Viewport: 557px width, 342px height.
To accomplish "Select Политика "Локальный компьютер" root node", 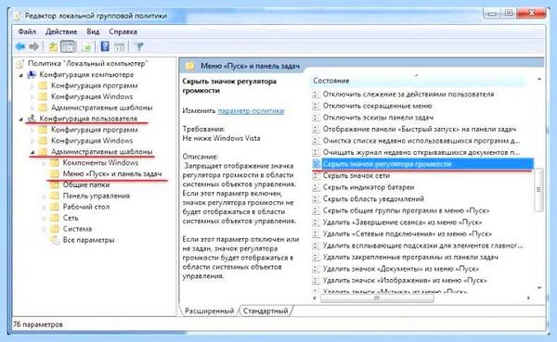I will tap(87, 64).
